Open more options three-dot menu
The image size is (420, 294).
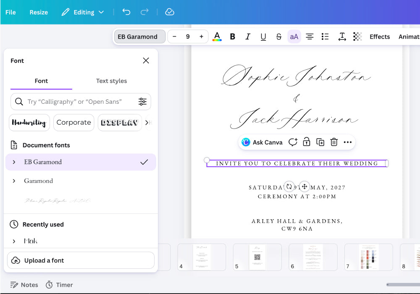coord(348,142)
